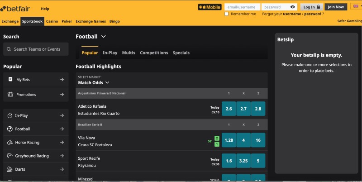Open the Safer Gambling link
Viewport: 362px width, 182px height.
coord(349,21)
